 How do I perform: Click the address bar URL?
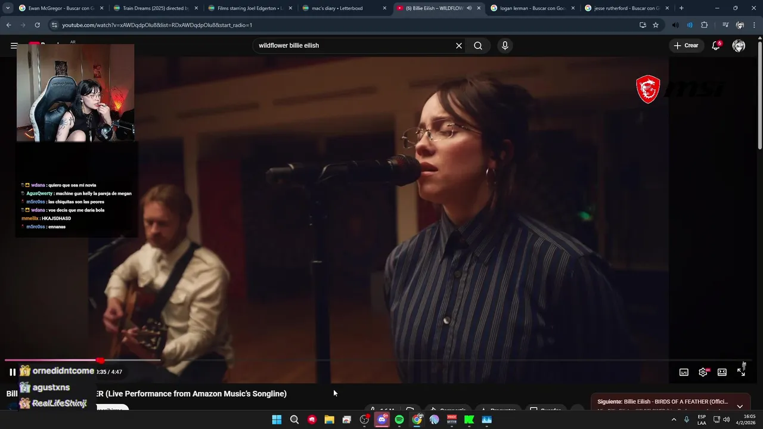[x=157, y=25]
